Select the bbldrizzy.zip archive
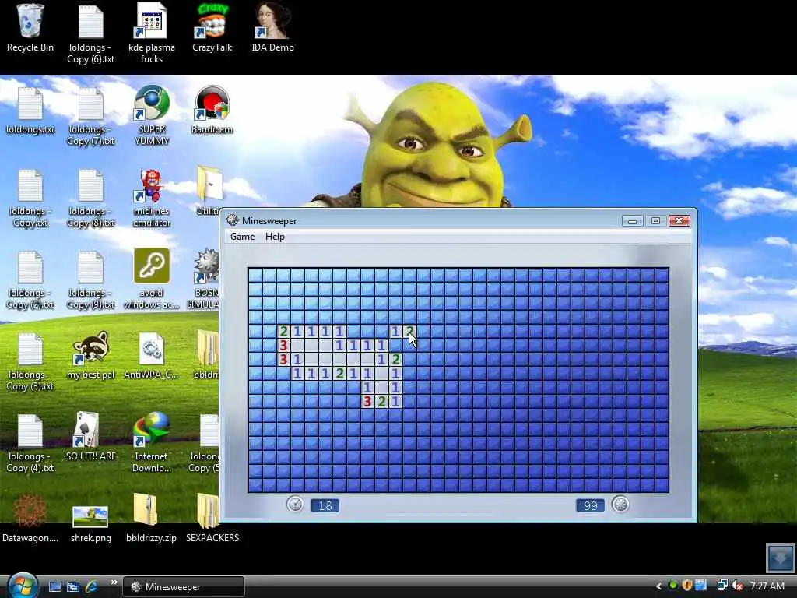The height and width of the screenshot is (598, 797). click(152, 518)
